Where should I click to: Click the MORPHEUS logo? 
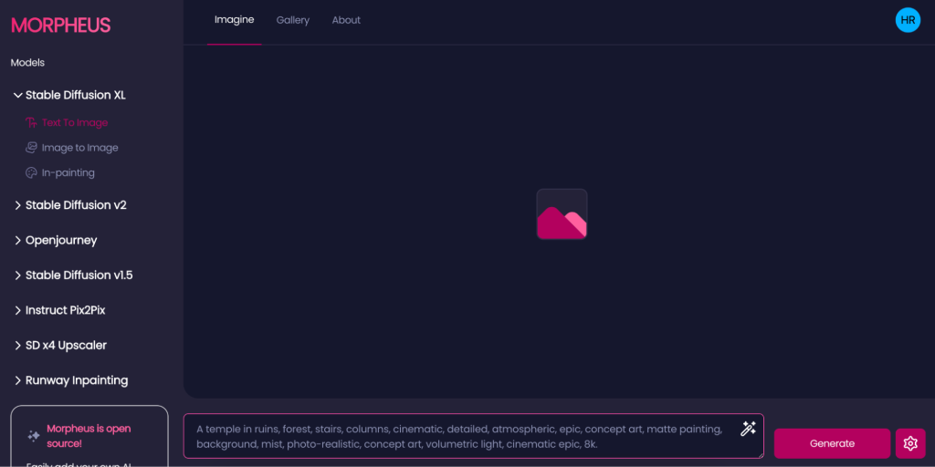[61, 25]
